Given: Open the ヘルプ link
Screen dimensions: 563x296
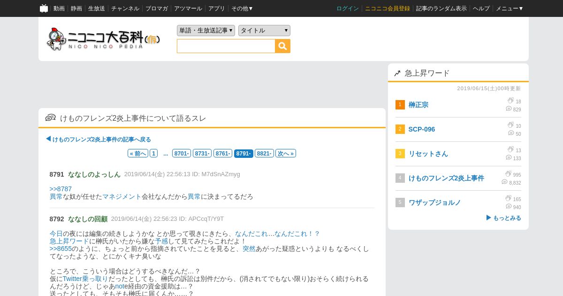Looking at the screenshot, I should pos(481,8).
